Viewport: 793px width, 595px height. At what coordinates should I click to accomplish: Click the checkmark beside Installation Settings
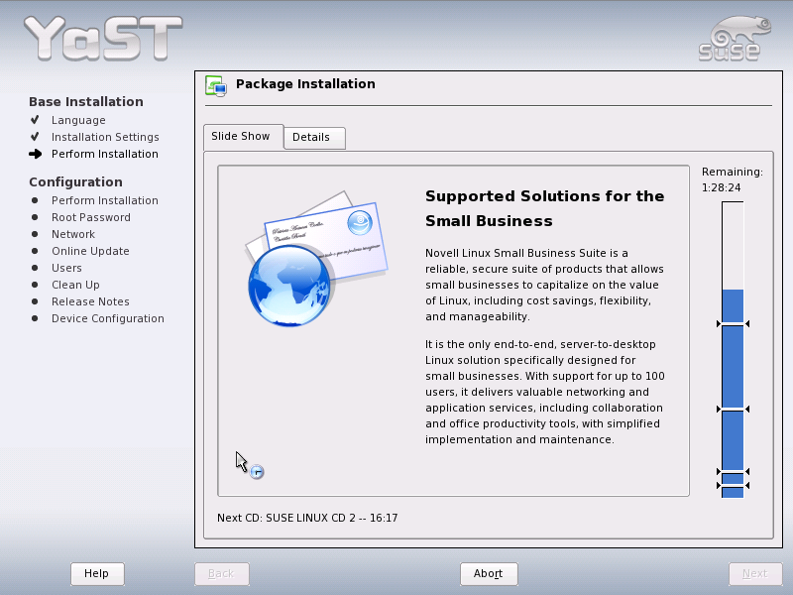[x=35, y=137]
